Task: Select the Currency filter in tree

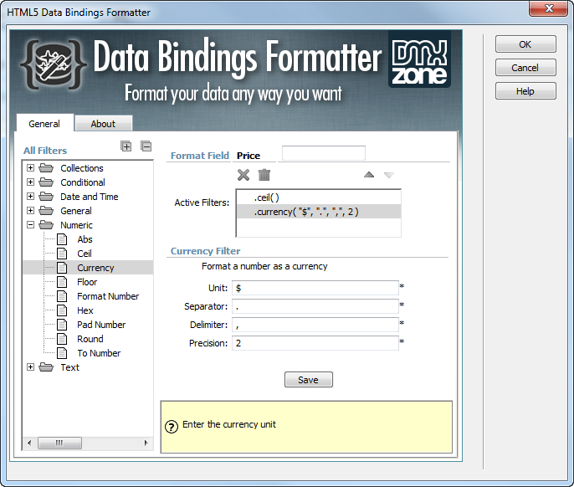Action: (88, 268)
